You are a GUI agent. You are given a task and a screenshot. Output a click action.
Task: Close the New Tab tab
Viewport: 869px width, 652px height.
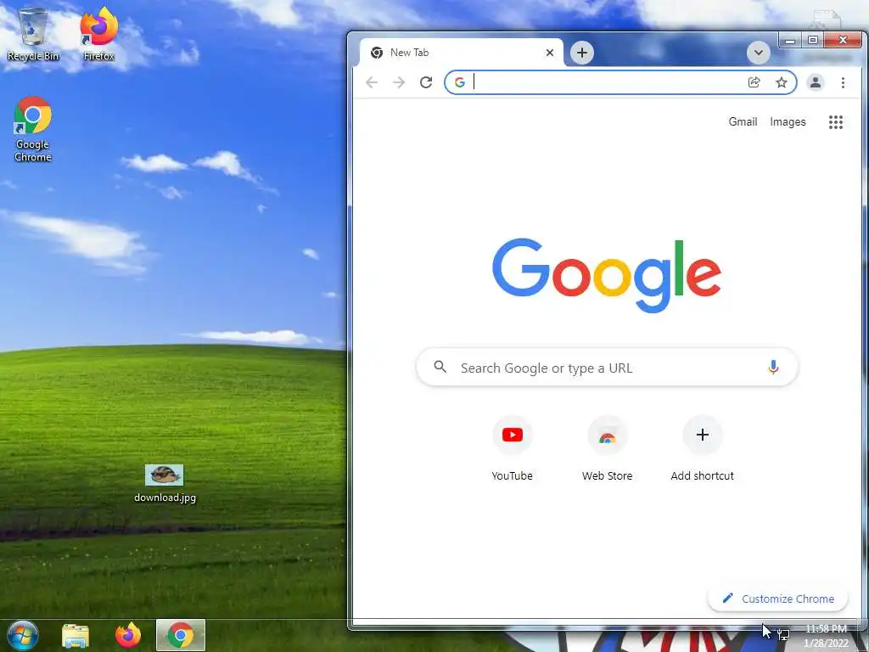tap(550, 53)
